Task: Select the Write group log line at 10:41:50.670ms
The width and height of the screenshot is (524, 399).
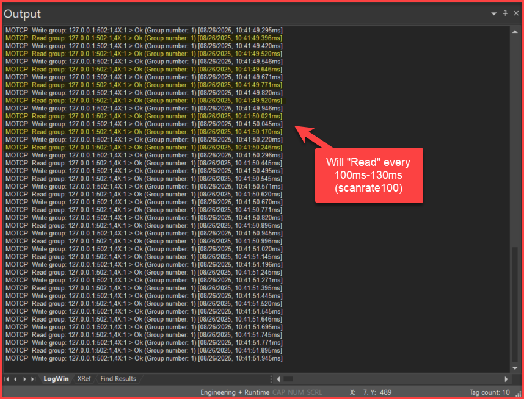Action: (144, 202)
